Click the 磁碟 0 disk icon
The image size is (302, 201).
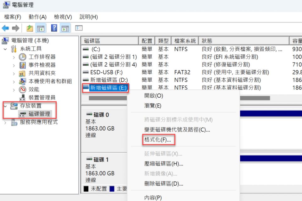click(x=89, y=114)
